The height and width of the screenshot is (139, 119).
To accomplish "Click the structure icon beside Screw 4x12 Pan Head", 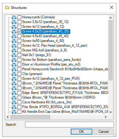I will (x=14, y=45).
